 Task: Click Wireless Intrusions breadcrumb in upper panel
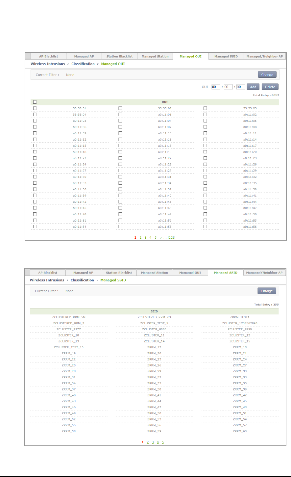[x=48, y=64]
